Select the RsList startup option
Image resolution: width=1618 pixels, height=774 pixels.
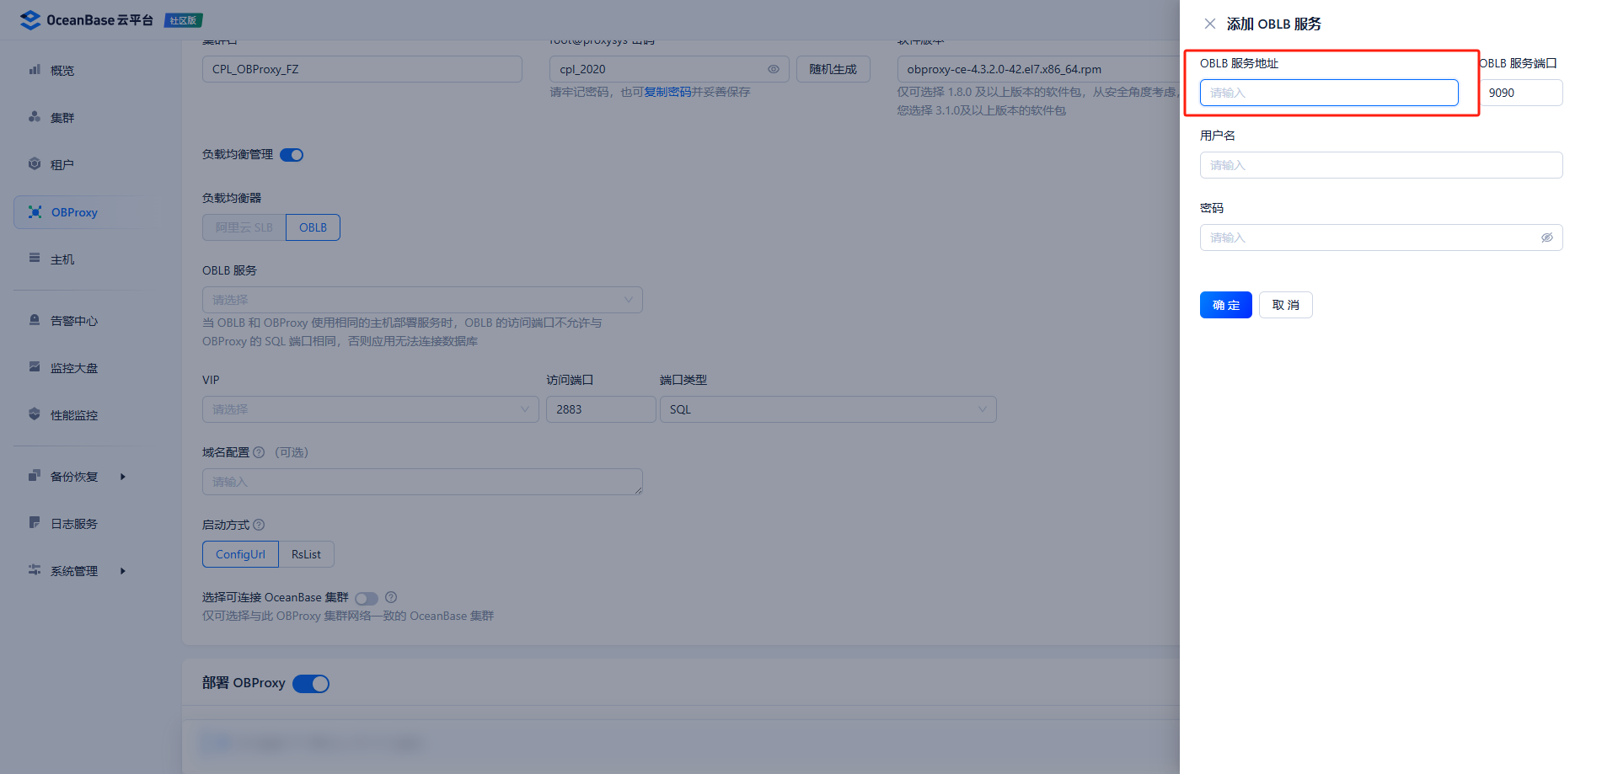[306, 554]
